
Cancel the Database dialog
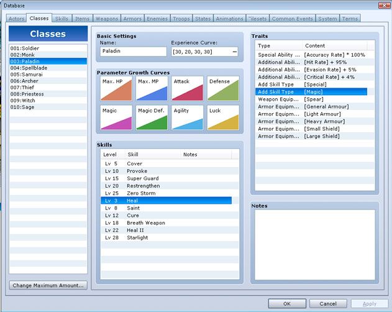coord(327,304)
